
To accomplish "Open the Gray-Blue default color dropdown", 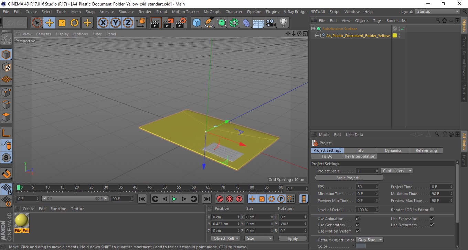I will click(369, 240).
